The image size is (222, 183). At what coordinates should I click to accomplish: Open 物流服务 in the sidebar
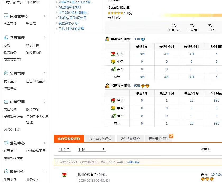pos(10,53)
